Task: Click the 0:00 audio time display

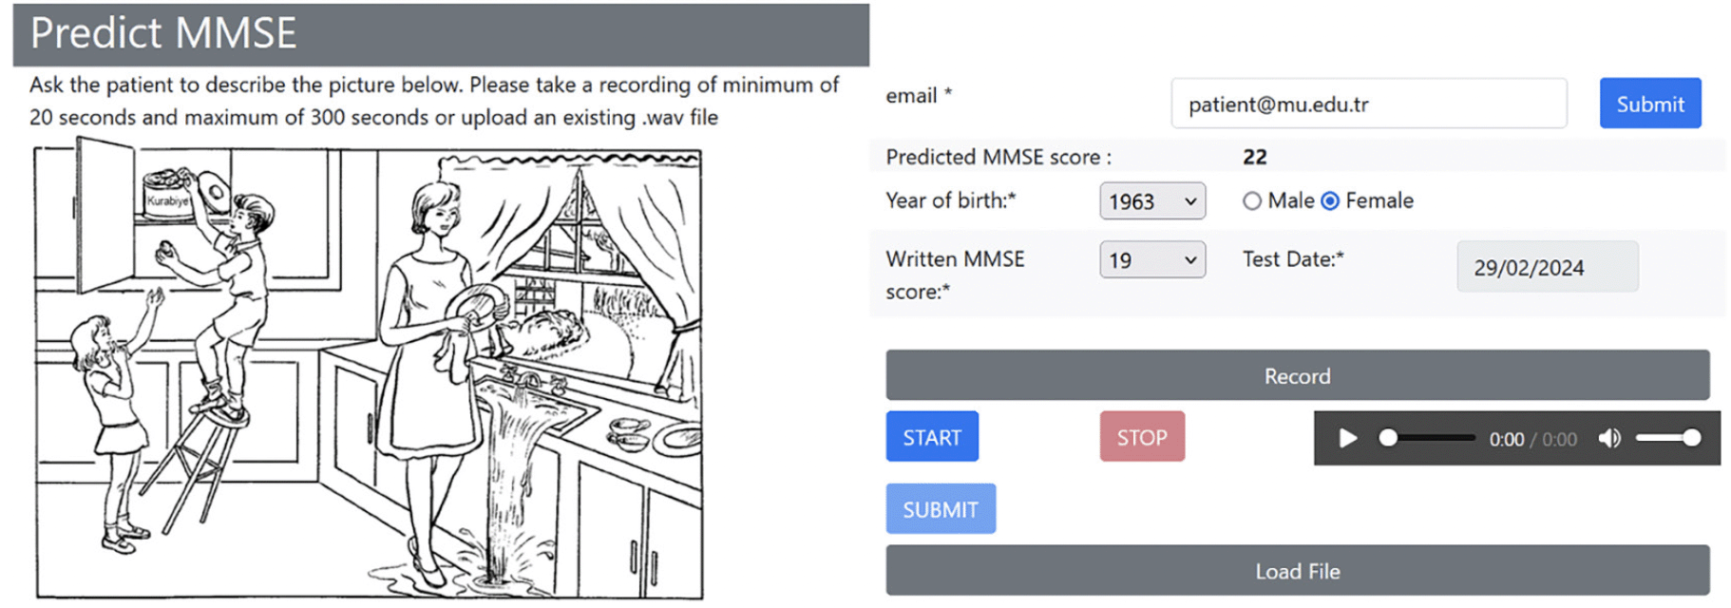Action: coord(1532,439)
